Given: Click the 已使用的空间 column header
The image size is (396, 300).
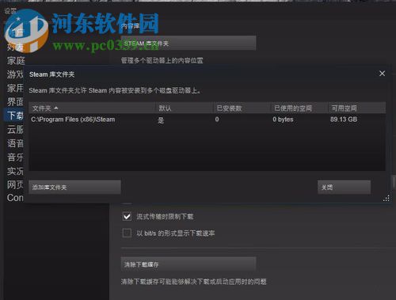Looking at the screenshot, I should 299,108.
